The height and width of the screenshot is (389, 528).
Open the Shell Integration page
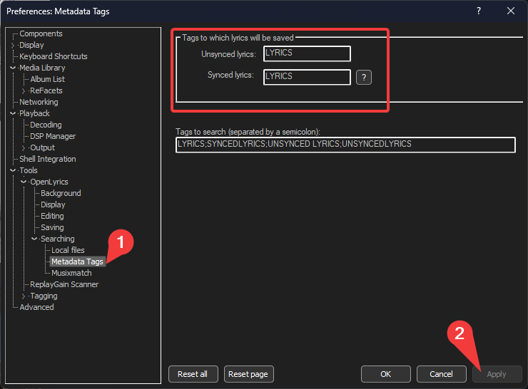coord(47,159)
